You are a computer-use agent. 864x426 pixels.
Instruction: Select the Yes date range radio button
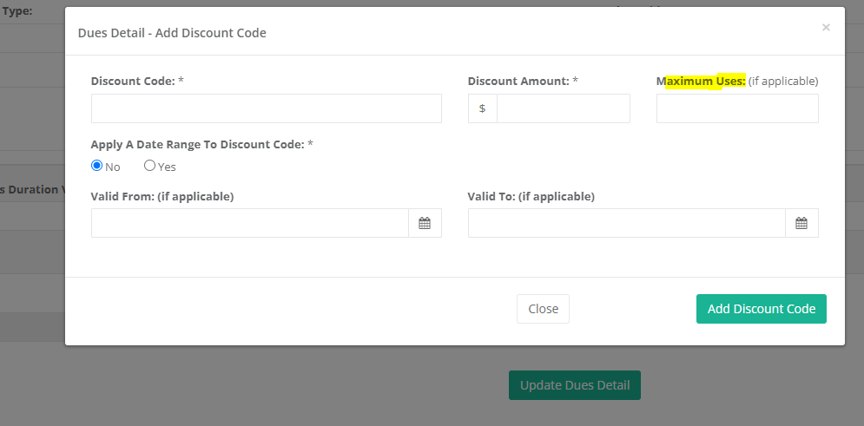coord(150,166)
